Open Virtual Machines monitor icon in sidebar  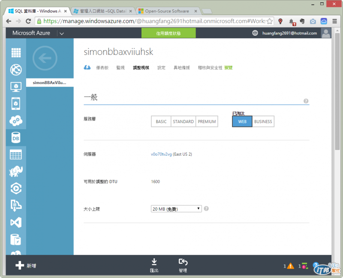(x=16, y=87)
